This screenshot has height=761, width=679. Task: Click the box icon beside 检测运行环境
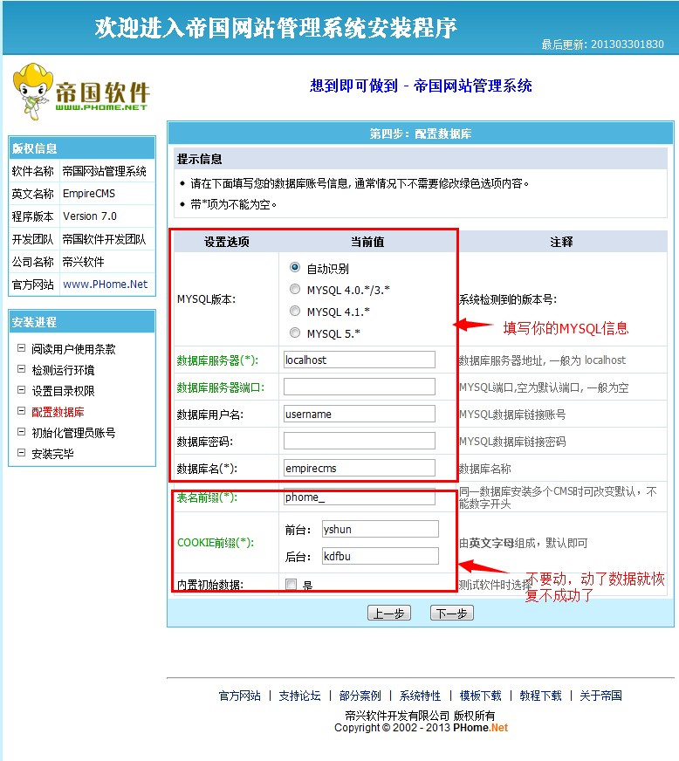pyautogui.click(x=21, y=369)
